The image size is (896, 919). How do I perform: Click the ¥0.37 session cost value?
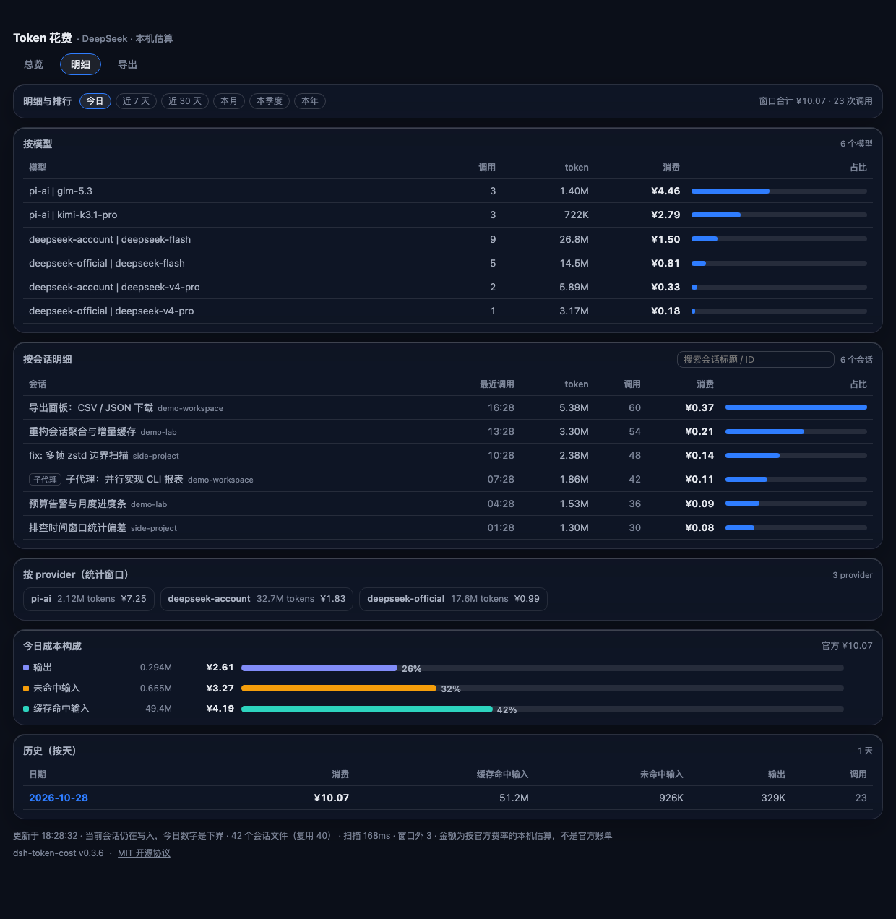point(699,407)
